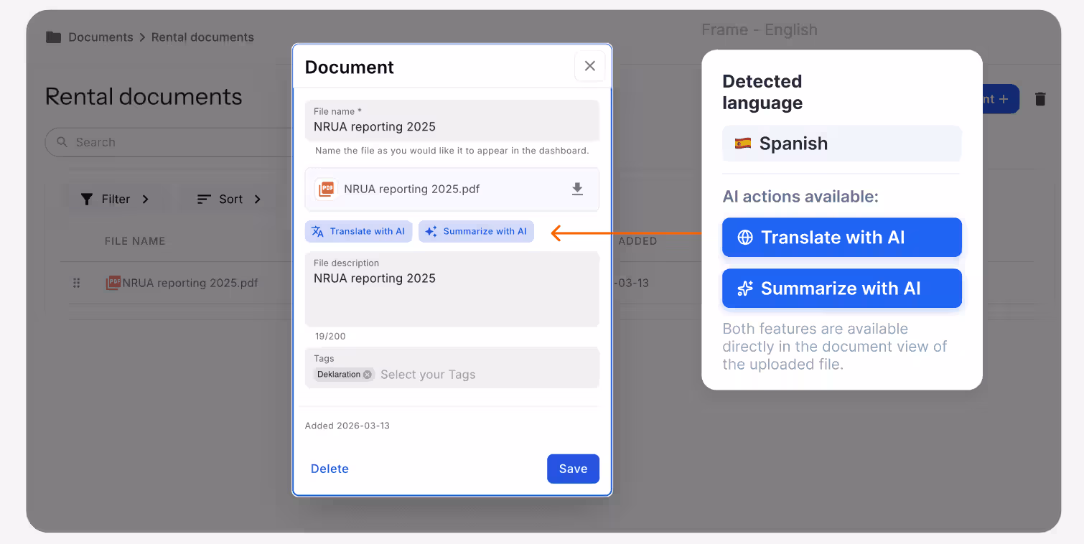Screen dimensions: 1084x544
Task: Click the Search box in Rental documents
Action: pyautogui.click(x=169, y=142)
